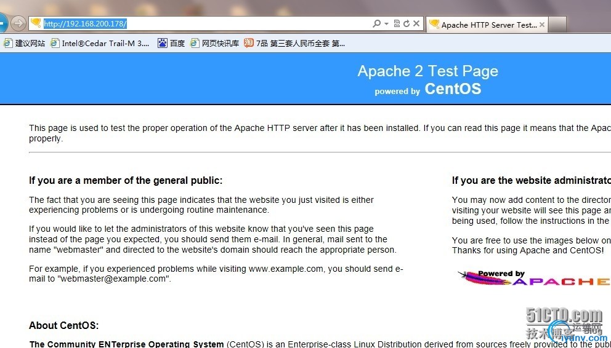The width and height of the screenshot is (611, 348).
Task: Open a new blank tab
Action: click(x=557, y=25)
